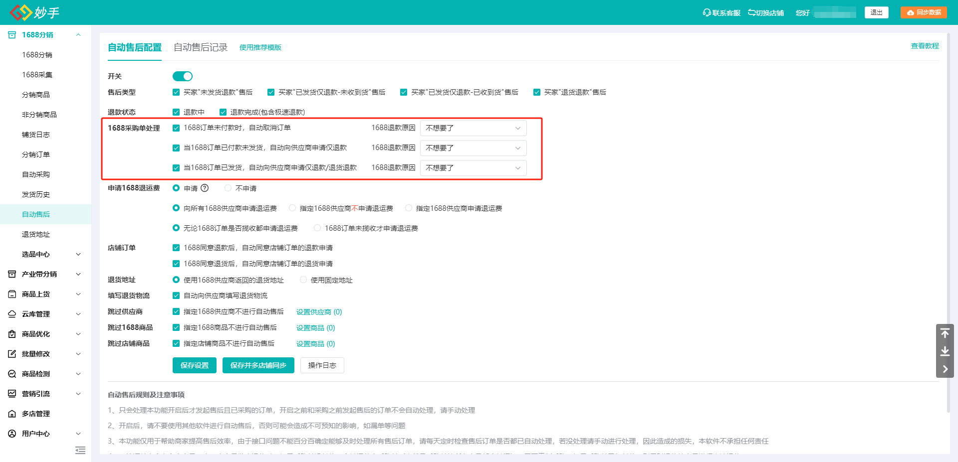Viewport: 958px width, 462px height.
Task: Select the 使用固定地址 radio button
Action: (x=303, y=280)
